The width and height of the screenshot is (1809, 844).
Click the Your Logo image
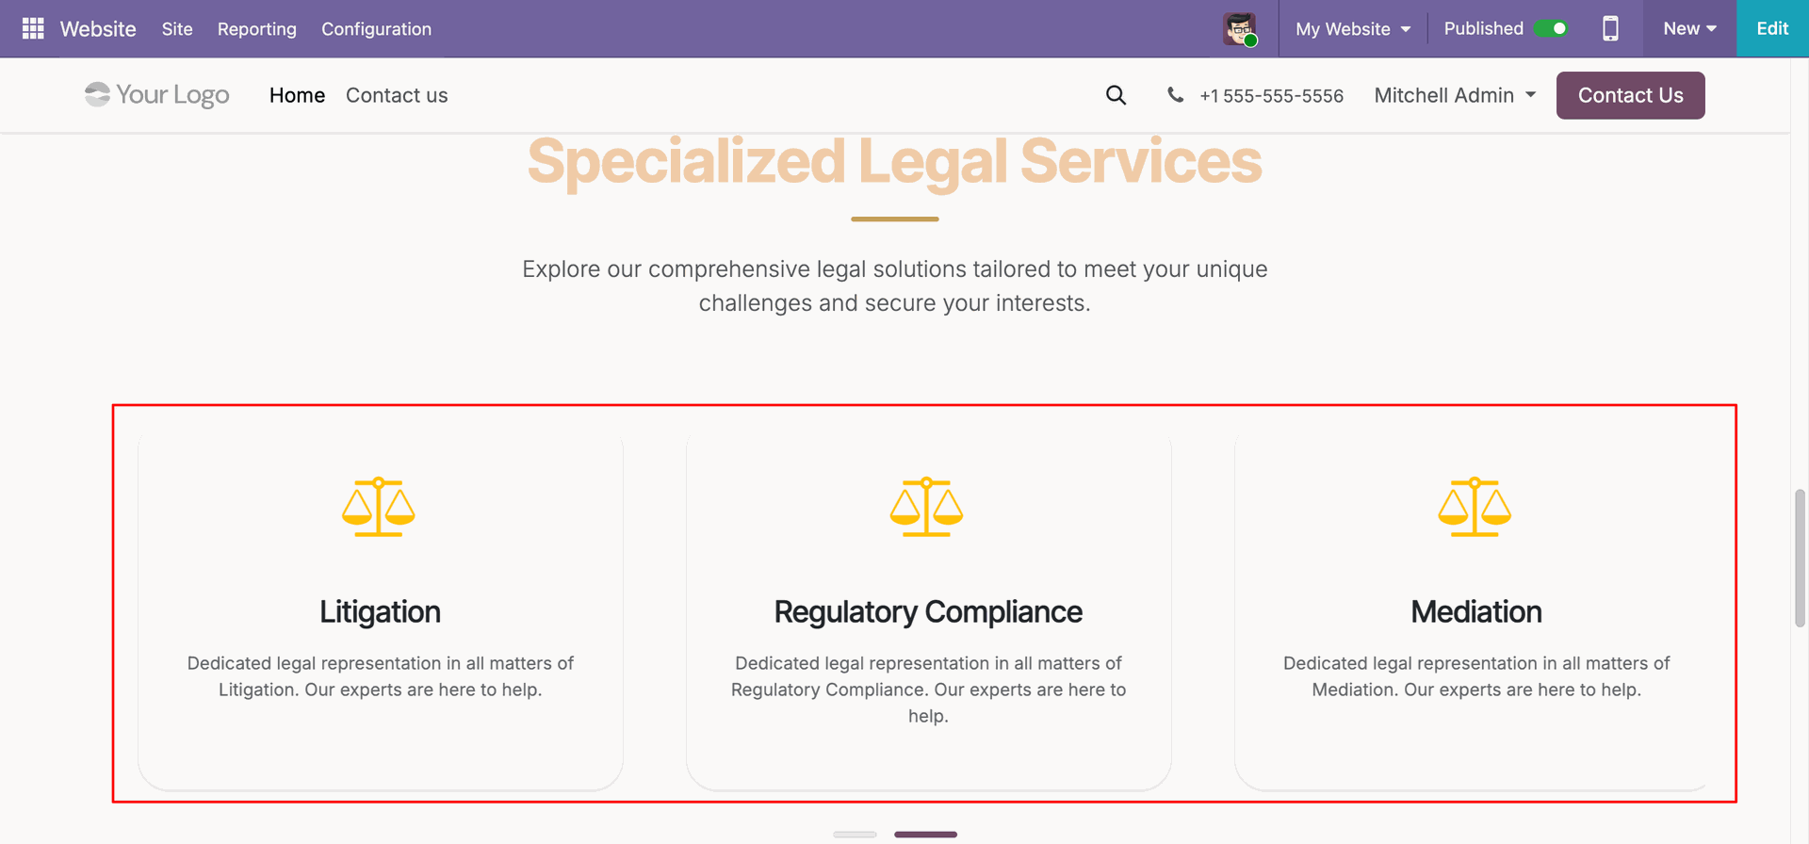(156, 94)
